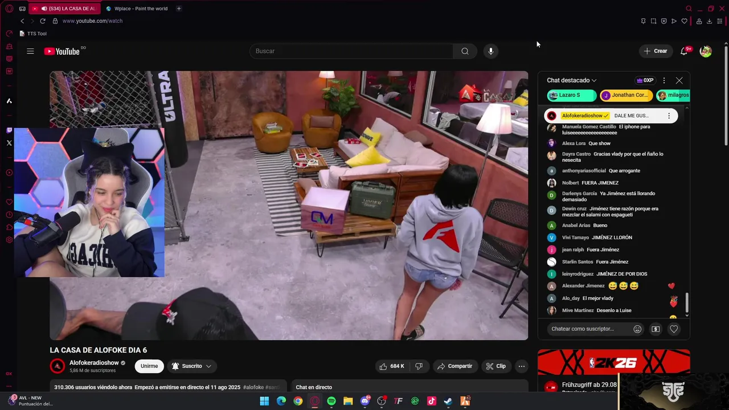Open Windows Start menu
This screenshot has height=410, width=729.
tap(264, 401)
